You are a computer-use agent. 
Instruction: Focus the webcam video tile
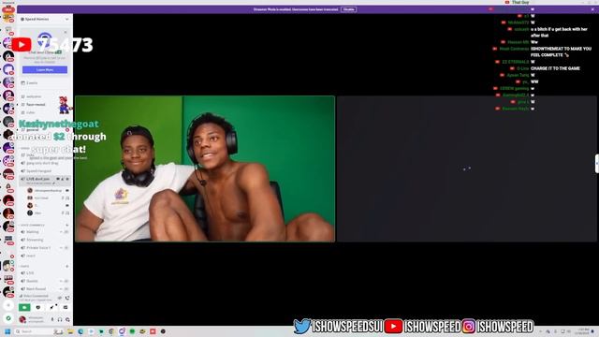[x=205, y=168]
